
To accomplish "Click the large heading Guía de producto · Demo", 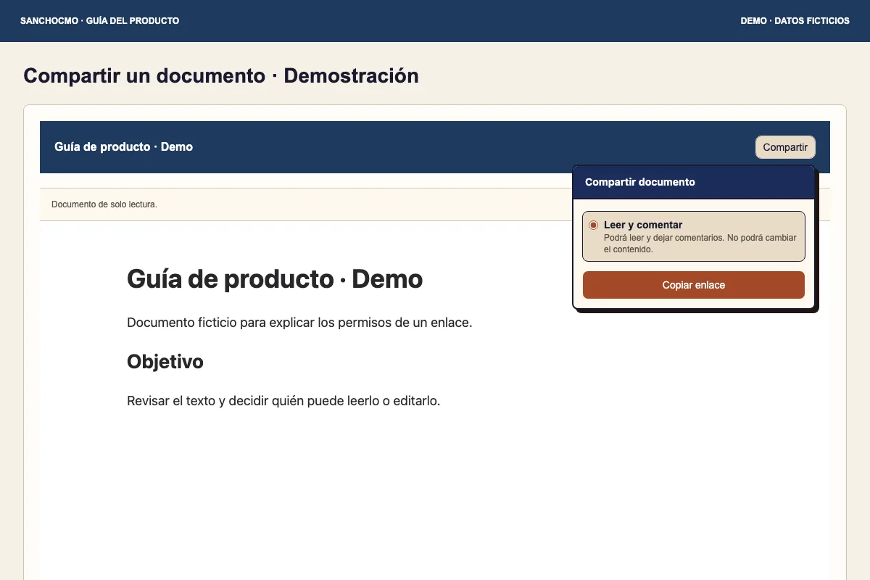I will [x=275, y=278].
